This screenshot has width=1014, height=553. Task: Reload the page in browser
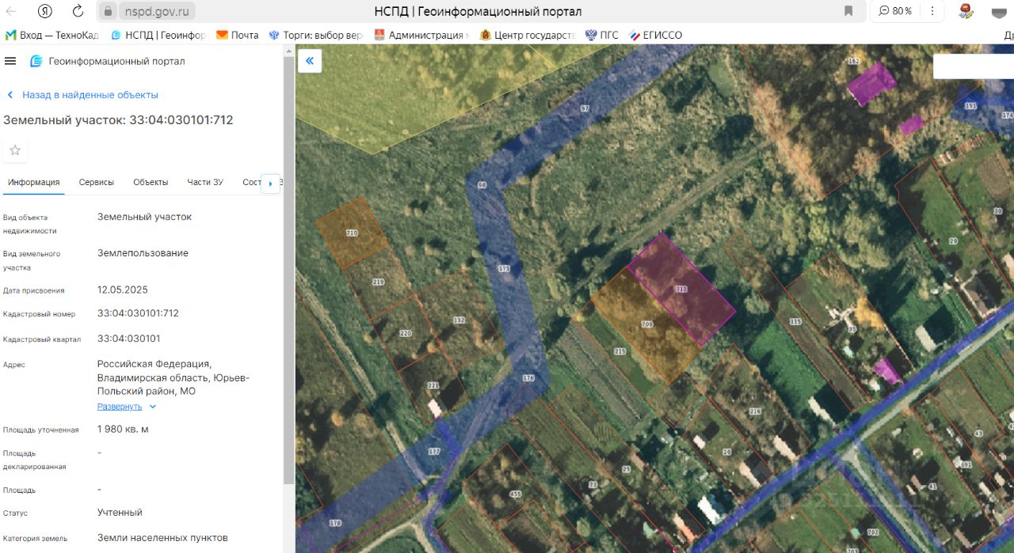[78, 11]
